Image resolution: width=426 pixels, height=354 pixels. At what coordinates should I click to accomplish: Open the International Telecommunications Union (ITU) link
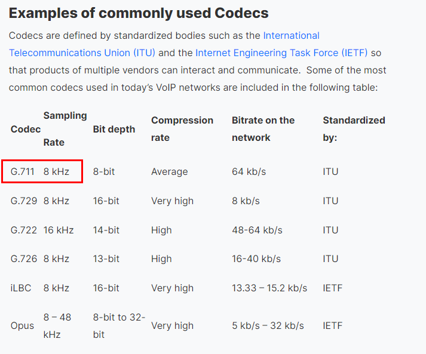(291, 36)
